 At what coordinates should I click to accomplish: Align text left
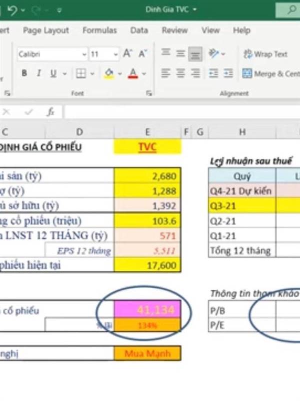coord(166,74)
